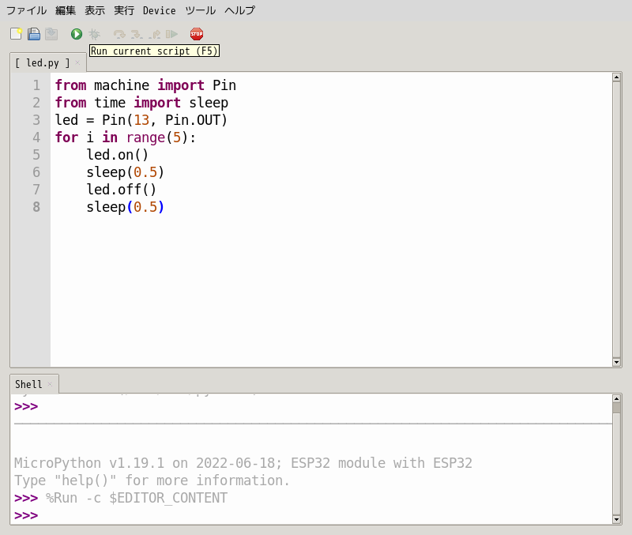Click the Resume debugging icon
This screenshot has height=535, width=632.
point(171,34)
